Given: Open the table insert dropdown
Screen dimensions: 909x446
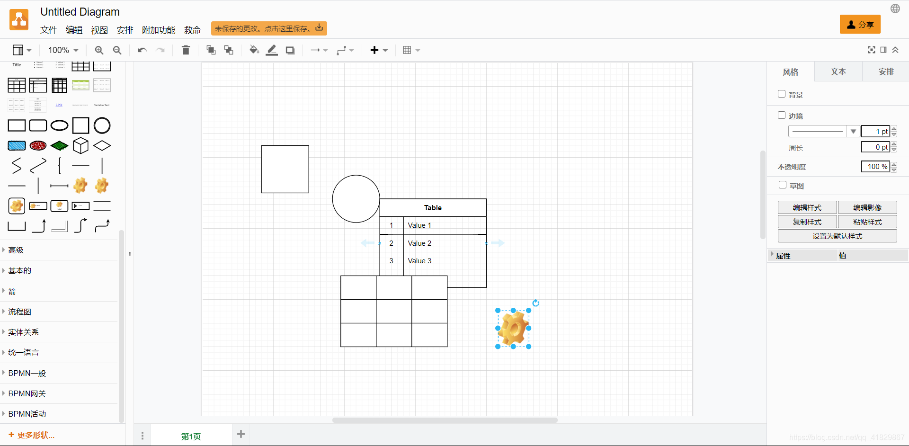Looking at the screenshot, I should point(411,50).
